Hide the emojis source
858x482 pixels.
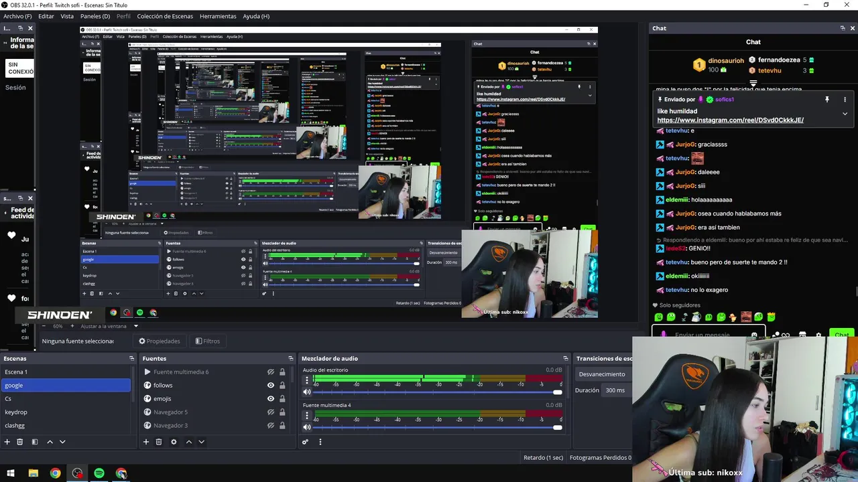pos(271,399)
